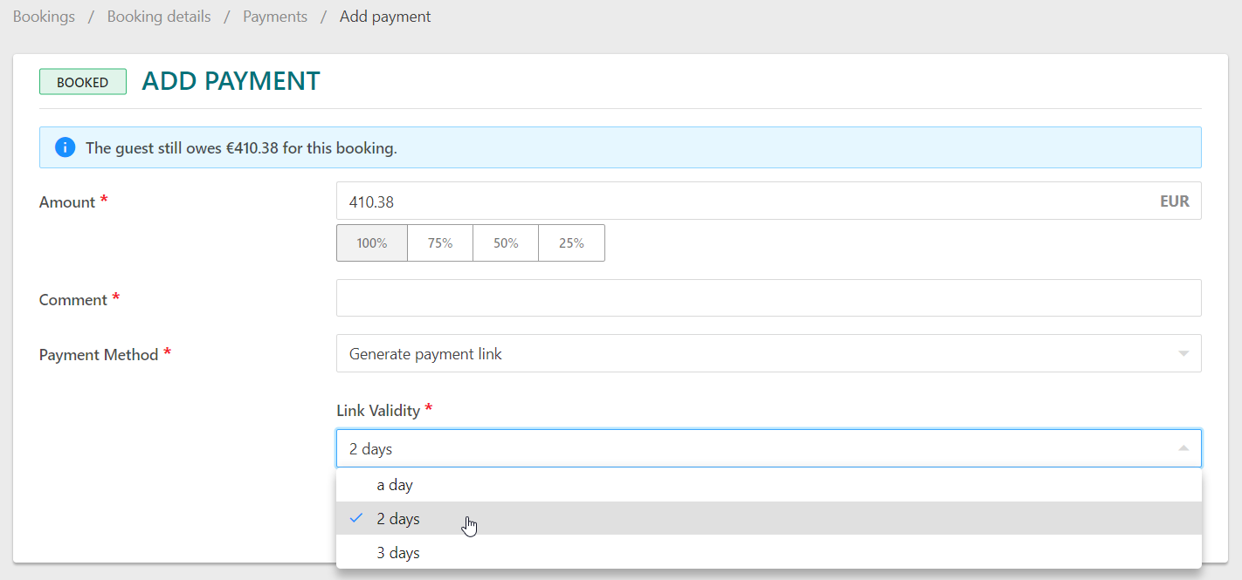1242x580 pixels.
Task: Focus the Comment text field
Action: click(769, 298)
